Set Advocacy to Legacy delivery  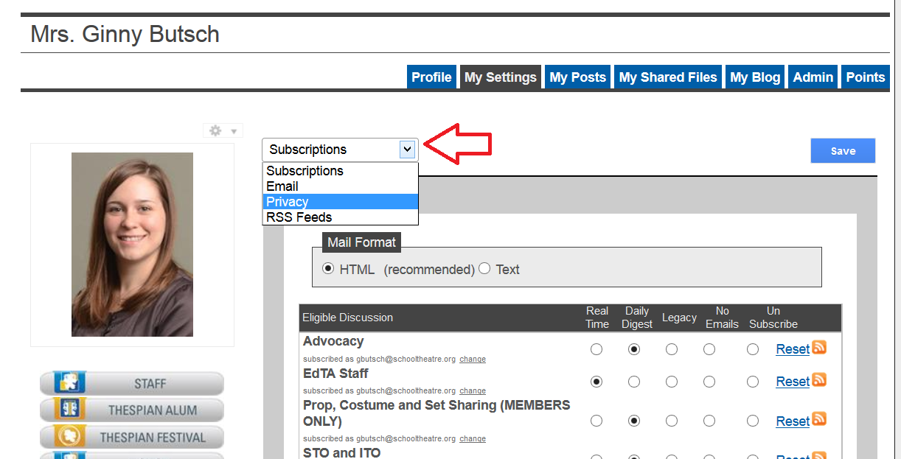[x=672, y=349]
